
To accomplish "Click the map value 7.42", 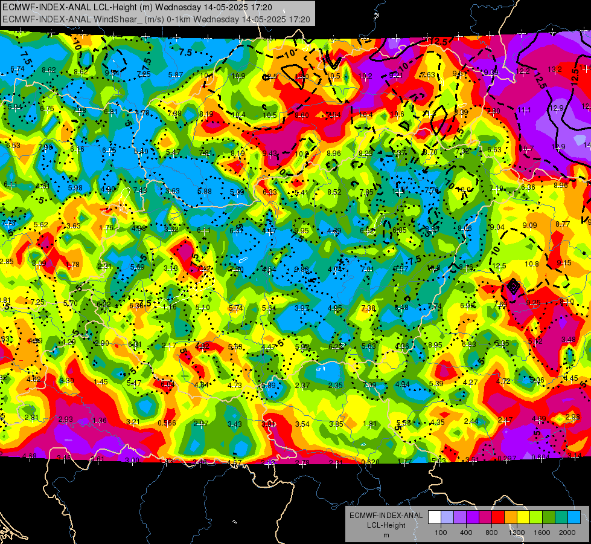I will tap(203, 268).
